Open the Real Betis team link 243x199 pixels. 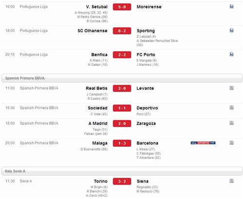(97, 88)
